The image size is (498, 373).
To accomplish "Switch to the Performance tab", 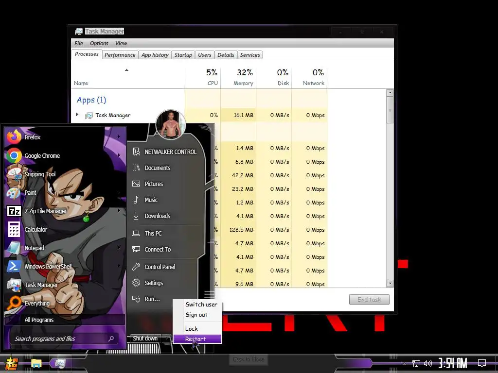I will (120, 55).
